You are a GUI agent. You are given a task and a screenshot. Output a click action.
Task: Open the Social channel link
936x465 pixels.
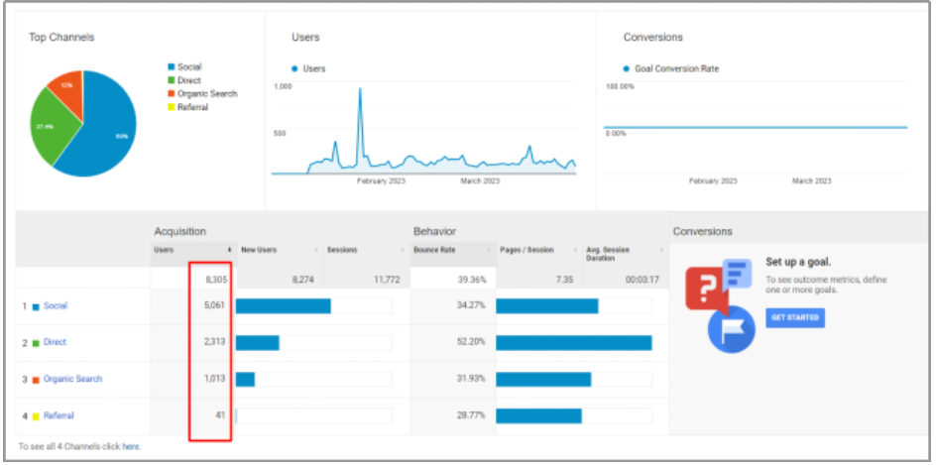56,306
